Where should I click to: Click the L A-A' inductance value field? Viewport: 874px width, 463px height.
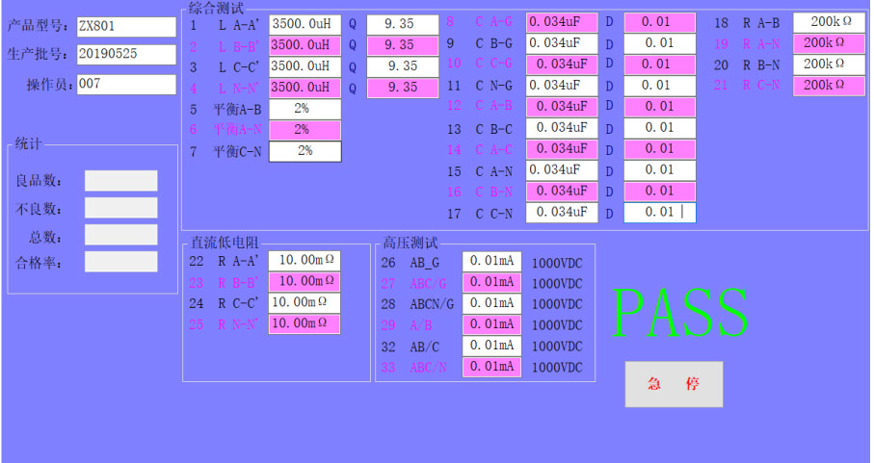[305, 23]
